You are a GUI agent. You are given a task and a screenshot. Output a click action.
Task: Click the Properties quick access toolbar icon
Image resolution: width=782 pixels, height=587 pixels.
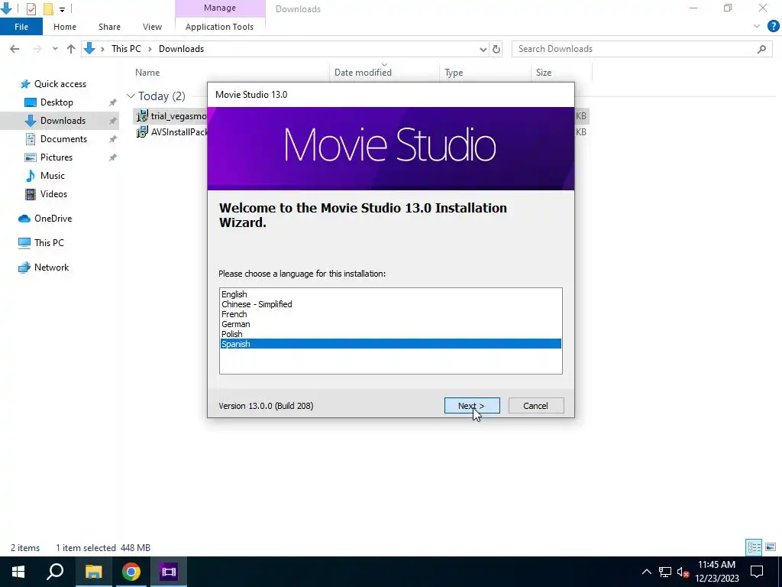pyautogui.click(x=31, y=9)
